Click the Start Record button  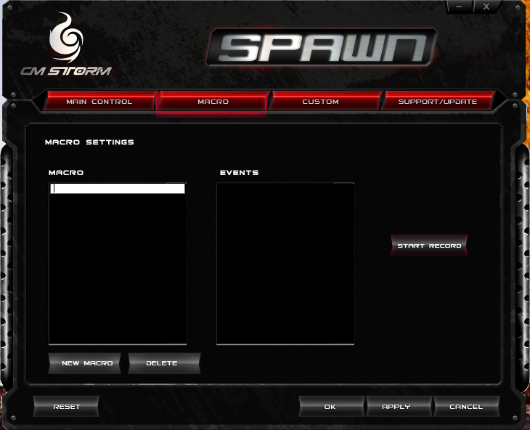[429, 246]
